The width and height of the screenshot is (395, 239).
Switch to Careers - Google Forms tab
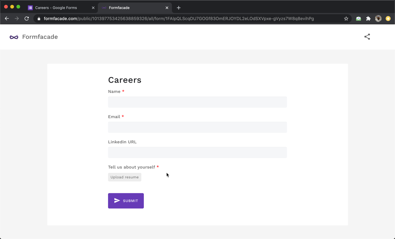tap(56, 8)
